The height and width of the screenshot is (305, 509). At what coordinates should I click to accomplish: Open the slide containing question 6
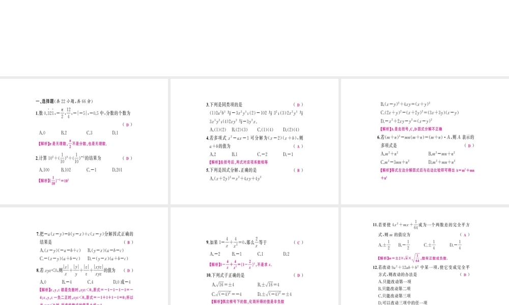[425, 141]
